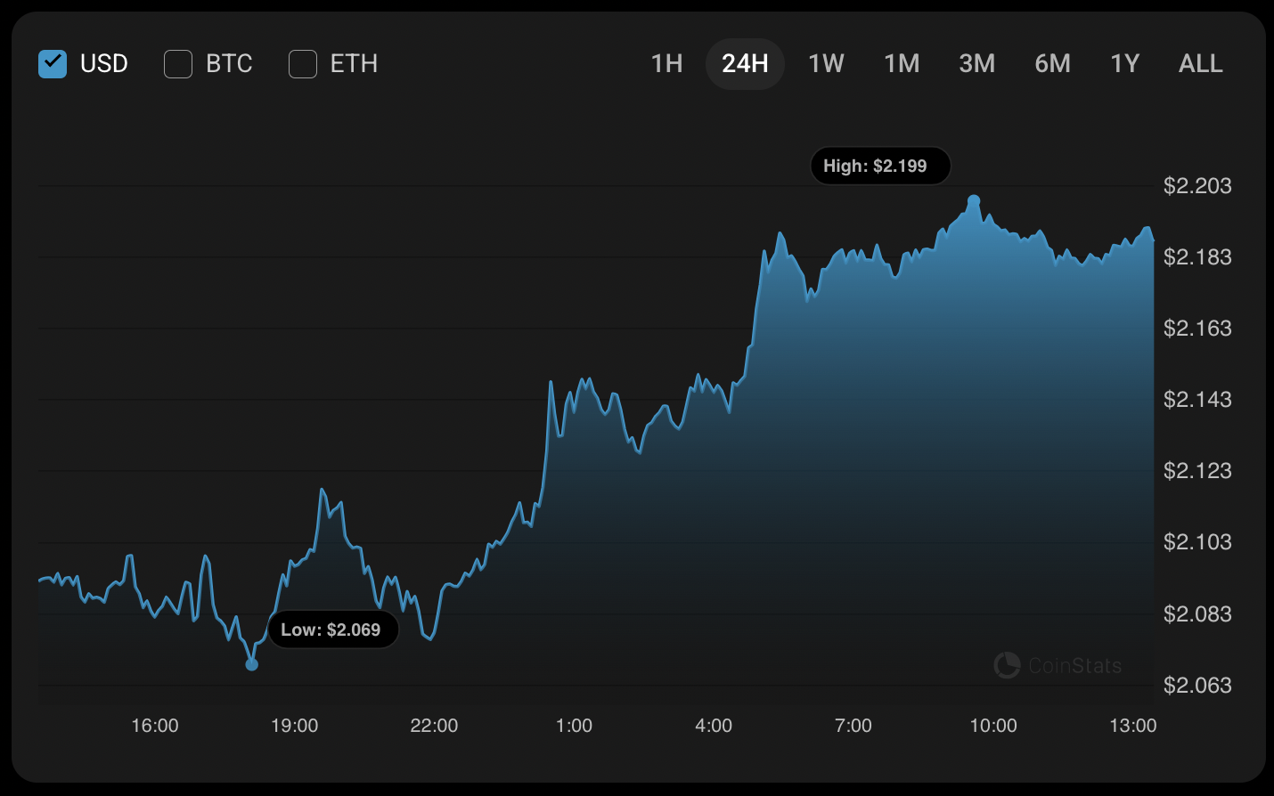Click the CoinStats watermark text
This screenshot has height=796, width=1274.
coord(1074,666)
